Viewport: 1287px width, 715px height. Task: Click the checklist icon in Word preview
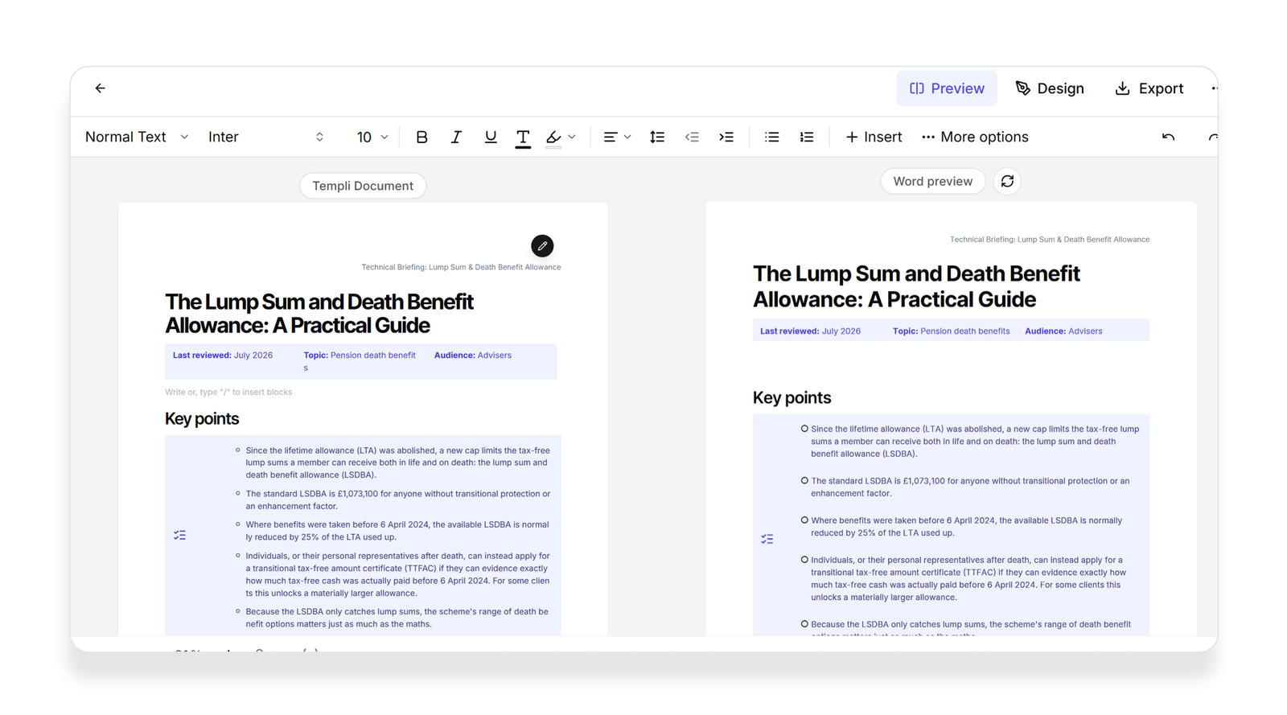coord(767,539)
